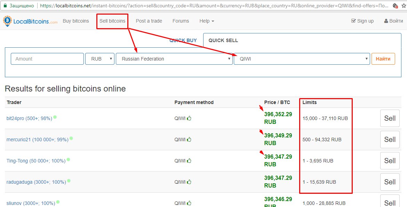Click the thumbs-up icon in radugaduga row

(189, 182)
